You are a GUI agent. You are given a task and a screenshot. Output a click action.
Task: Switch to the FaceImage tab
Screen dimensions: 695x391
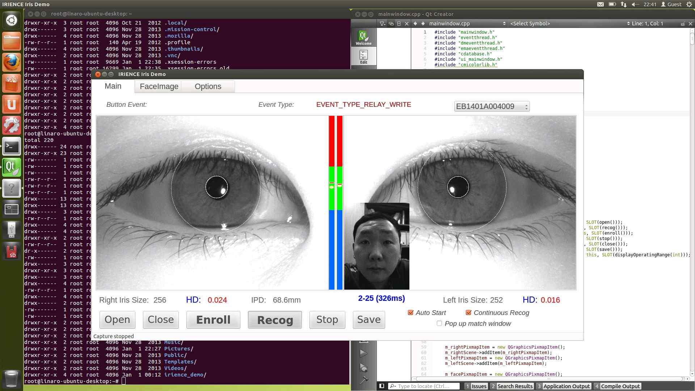[159, 87]
